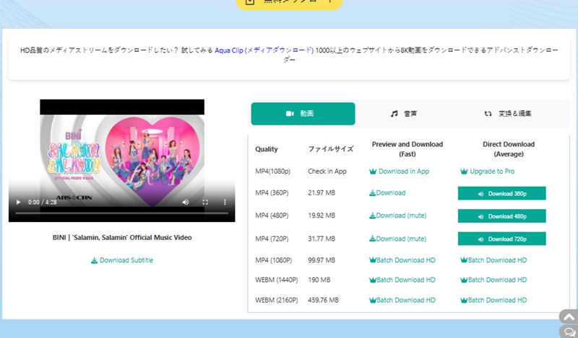This screenshot has width=578, height=338.
Task: Seek on the video progress bar
Action: click(x=121, y=213)
